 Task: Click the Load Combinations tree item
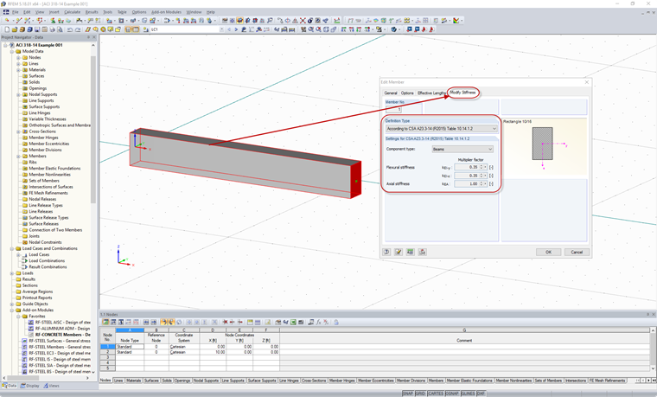point(47,260)
